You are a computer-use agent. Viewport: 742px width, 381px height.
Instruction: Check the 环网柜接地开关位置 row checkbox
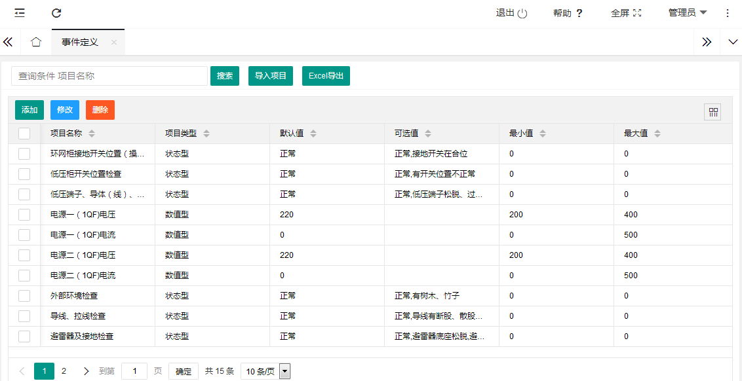(24, 154)
